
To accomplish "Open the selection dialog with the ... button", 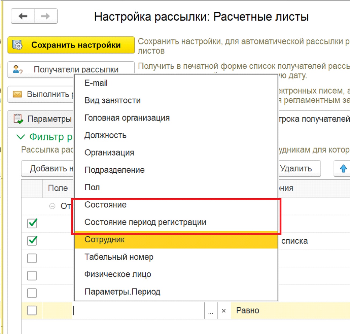I will click(x=211, y=311).
